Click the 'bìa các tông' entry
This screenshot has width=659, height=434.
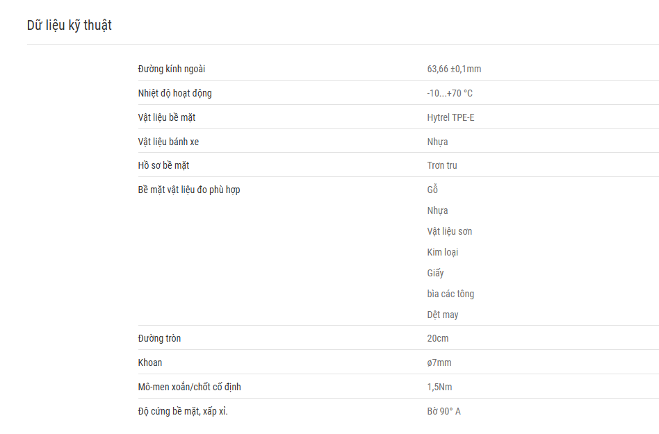450,294
